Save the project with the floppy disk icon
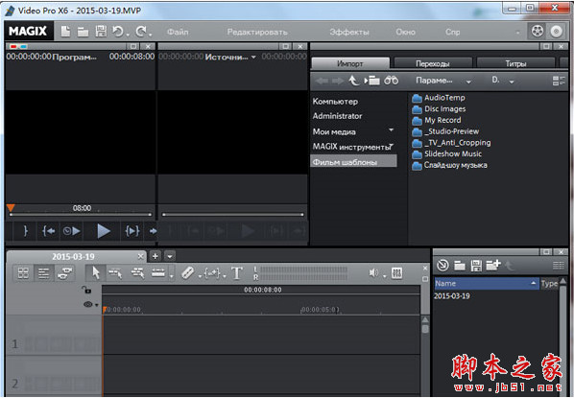 click(101, 32)
